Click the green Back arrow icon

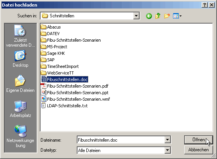149,16
